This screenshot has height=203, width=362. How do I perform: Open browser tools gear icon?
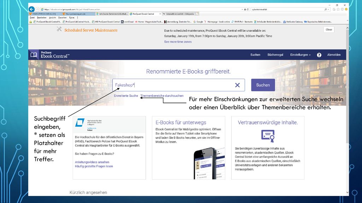[x=342, y=10]
